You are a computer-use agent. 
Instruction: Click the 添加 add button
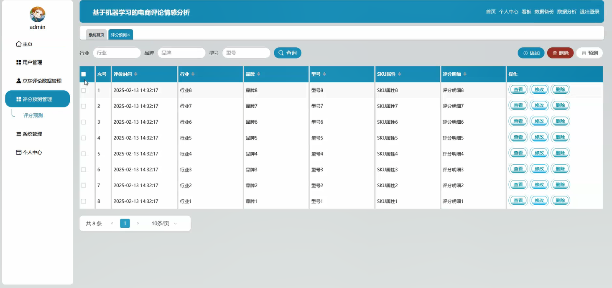531,53
